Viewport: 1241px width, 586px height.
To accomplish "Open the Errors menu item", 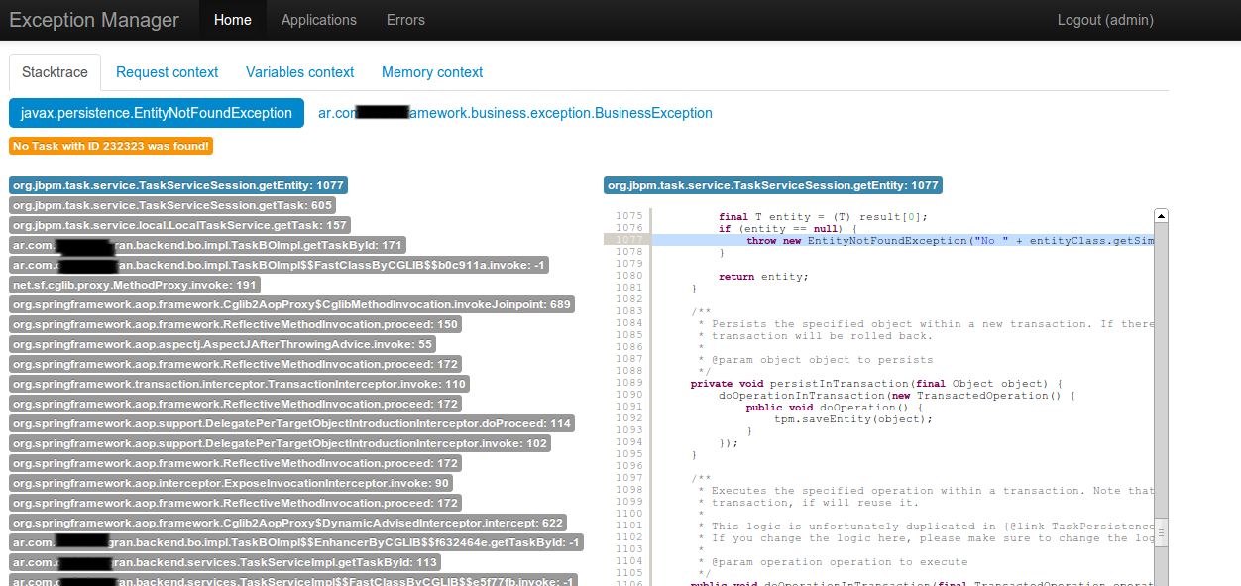I will point(405,20).
